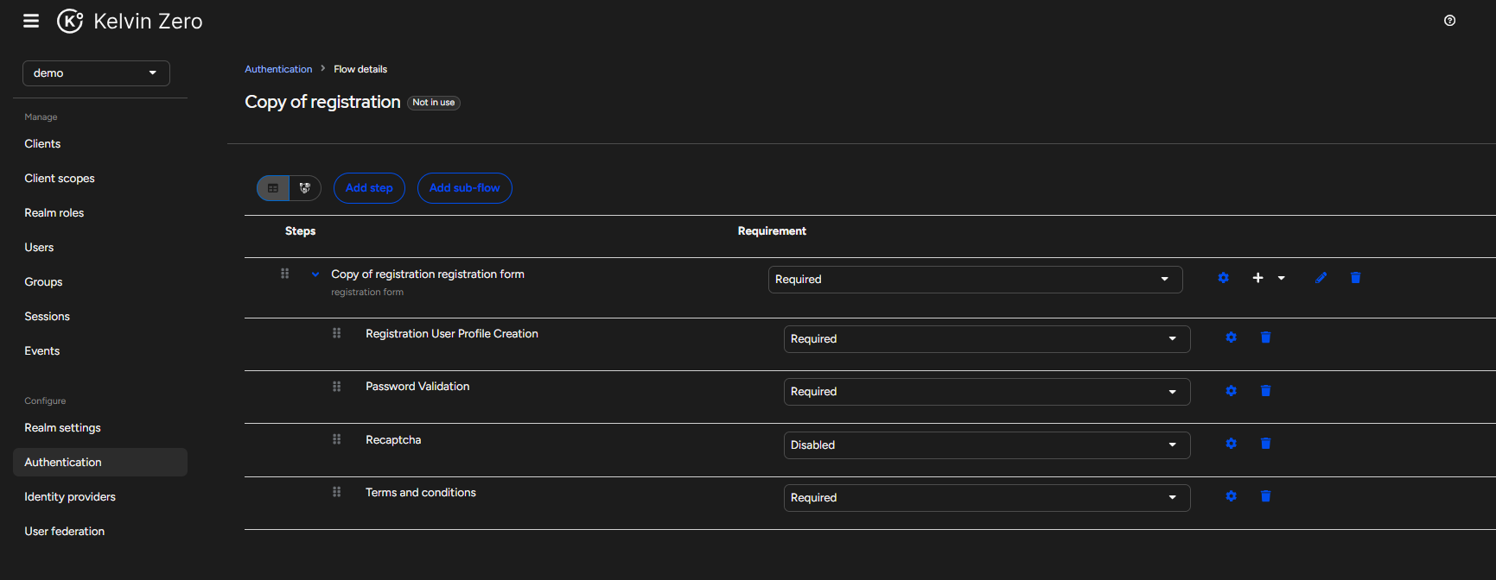1496x580 pixels.
Task: Grab the drag handle for Recaptcha row
Action: [x=336, y=439]
